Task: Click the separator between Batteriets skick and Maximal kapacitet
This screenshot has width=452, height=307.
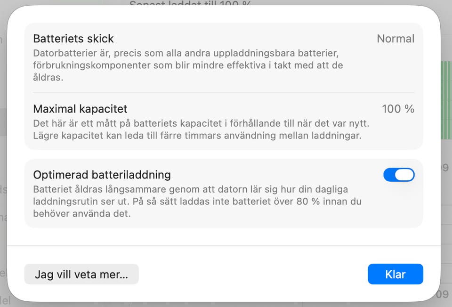Action: pos(224,92)
